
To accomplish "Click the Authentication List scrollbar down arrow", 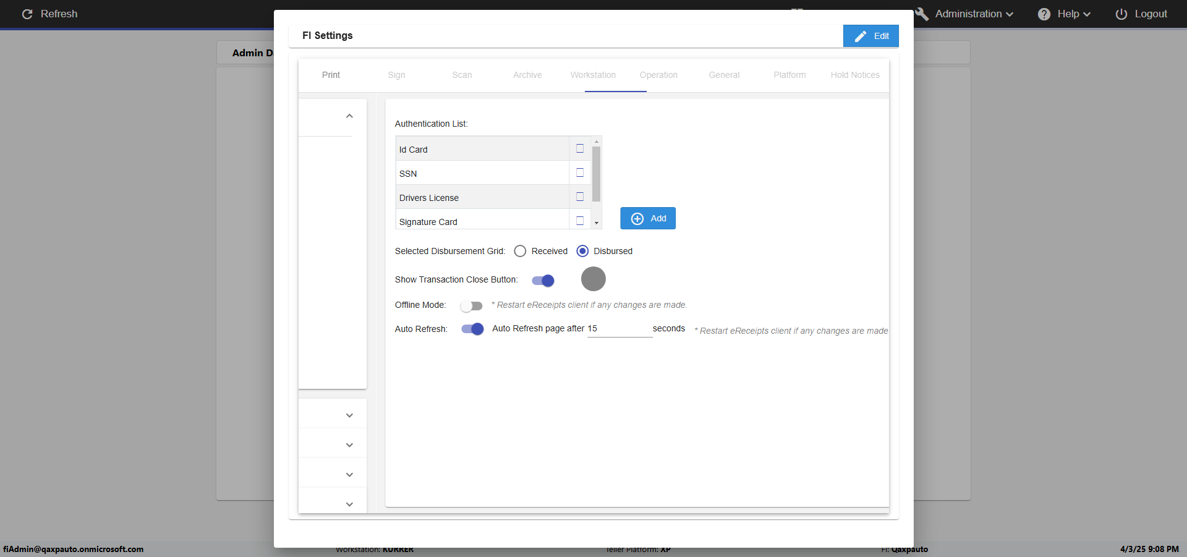I will pos(597,223).
